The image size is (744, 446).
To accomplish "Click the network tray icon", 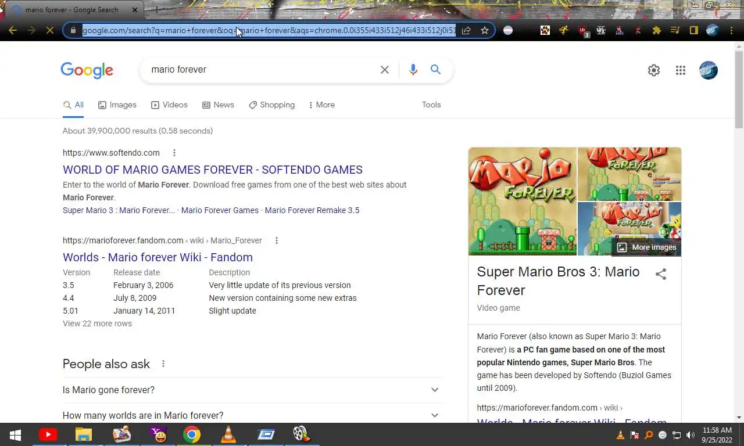I will 677,435.
